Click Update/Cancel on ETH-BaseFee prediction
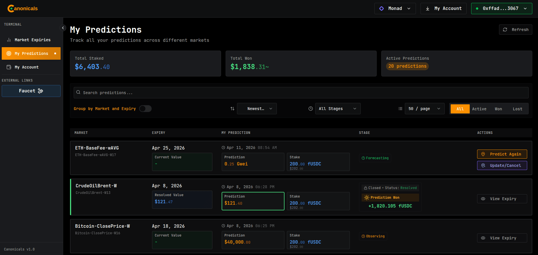 tap(502, 165)
